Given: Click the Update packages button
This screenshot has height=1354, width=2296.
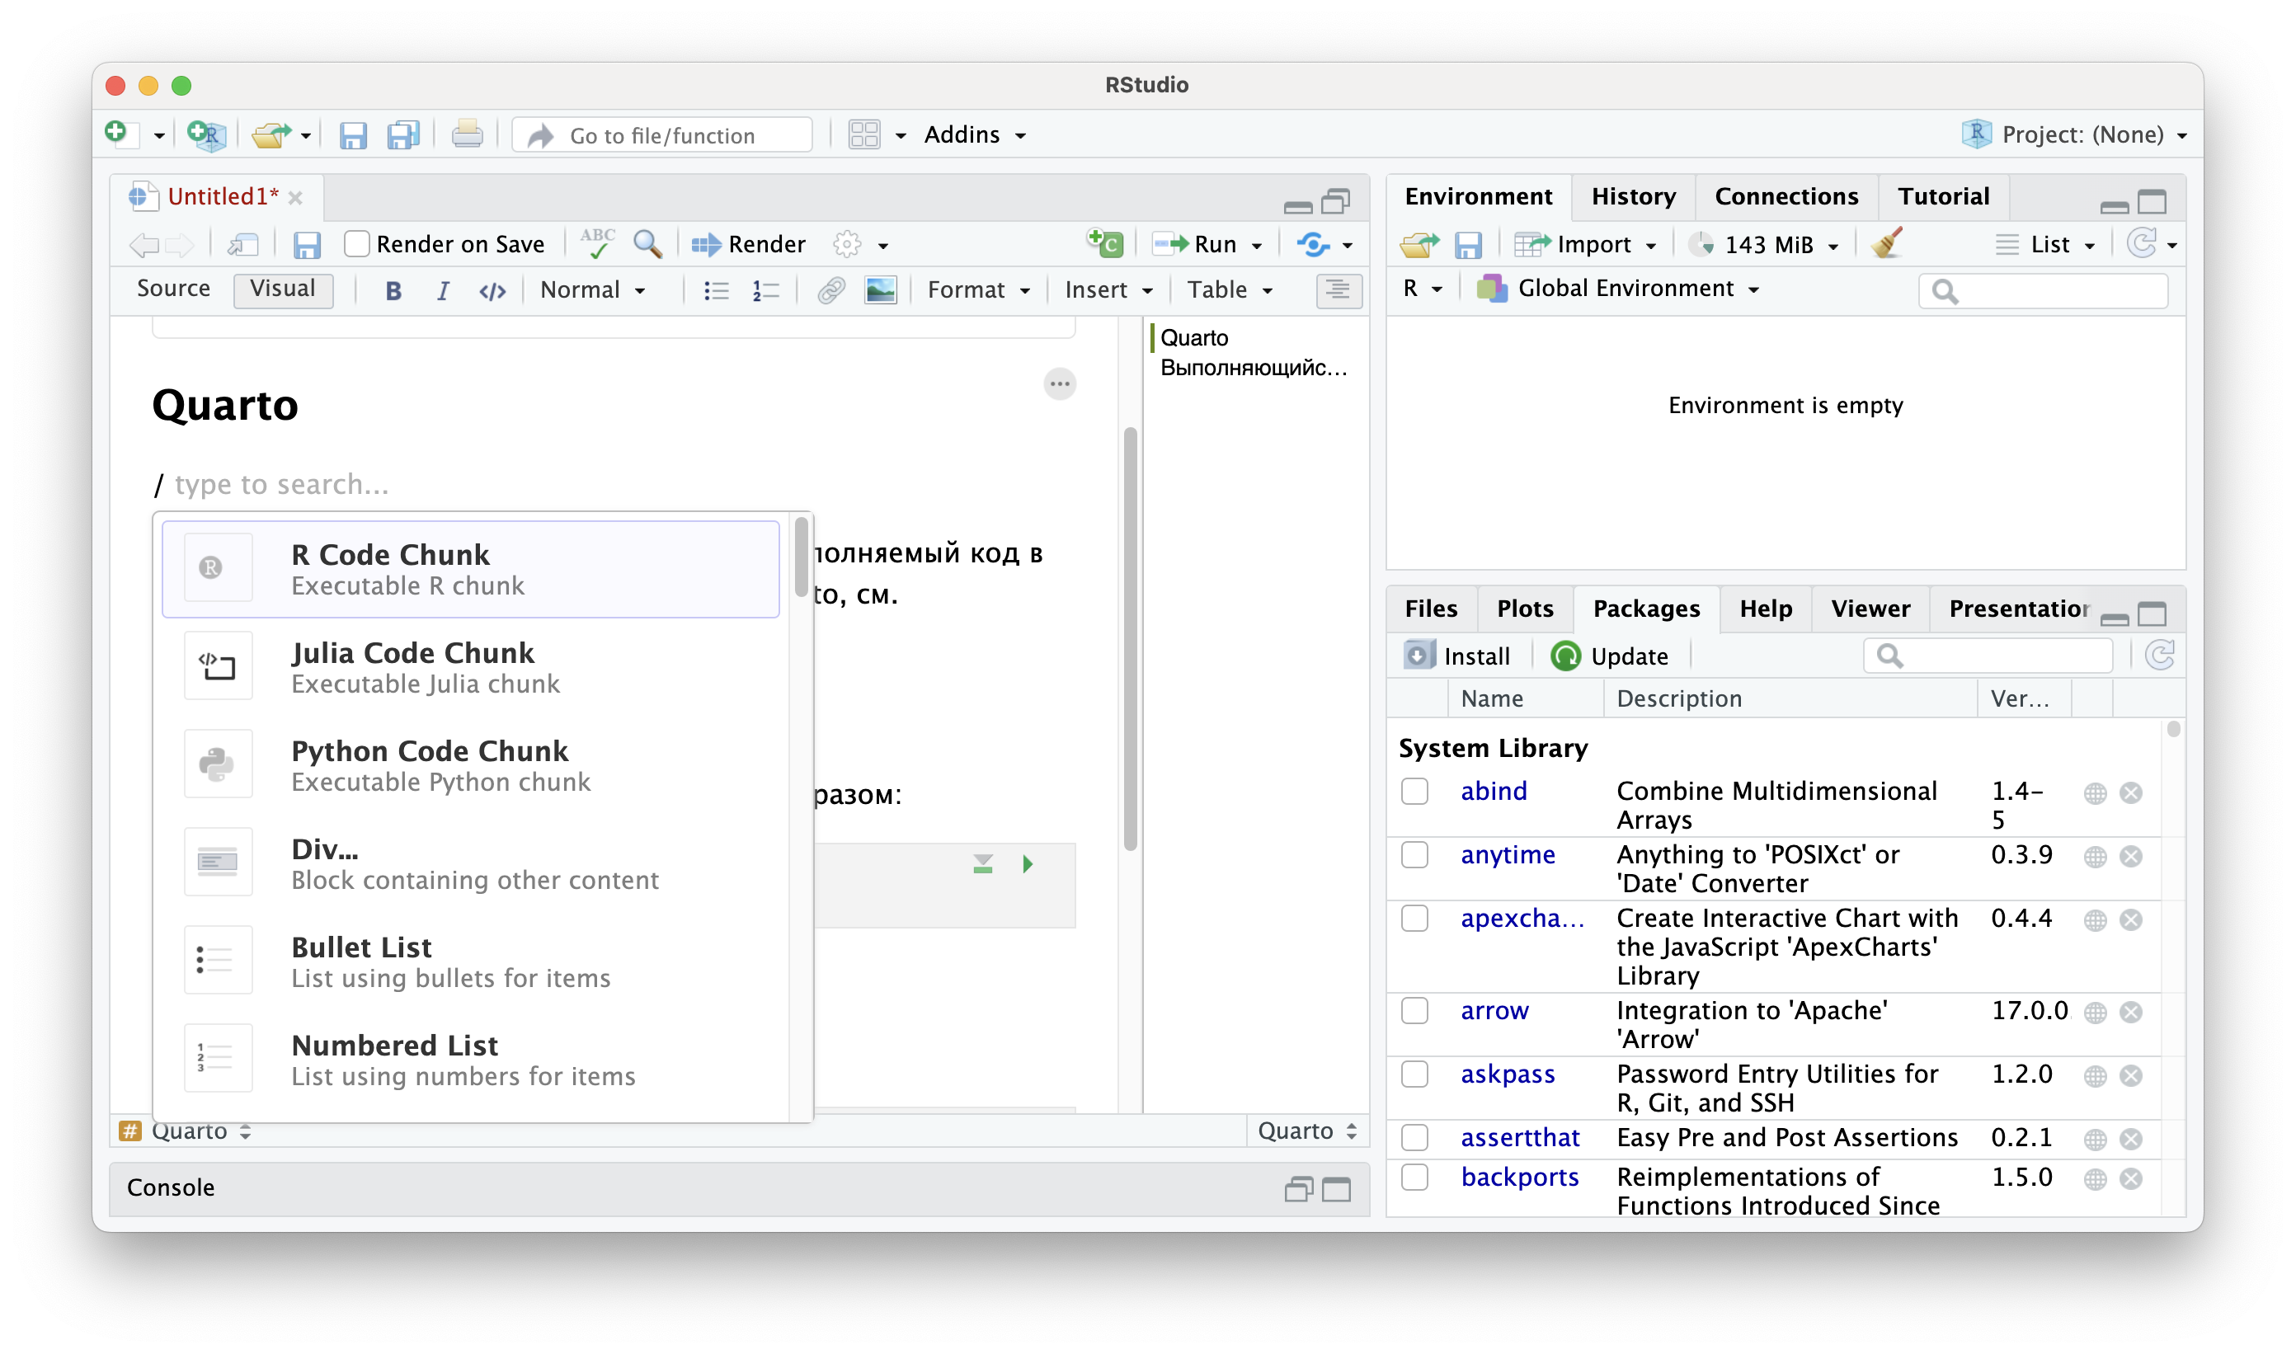Looking at the screenshot, I should point(1609,657).
